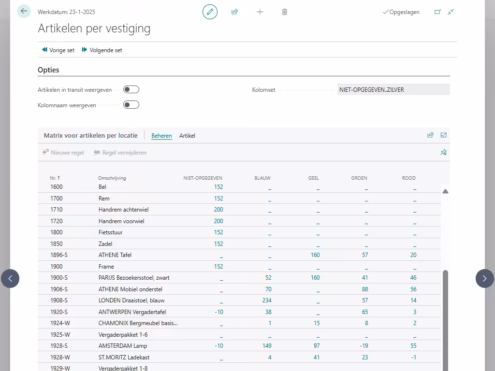Click the plus icon to create new

coord(260,12)
